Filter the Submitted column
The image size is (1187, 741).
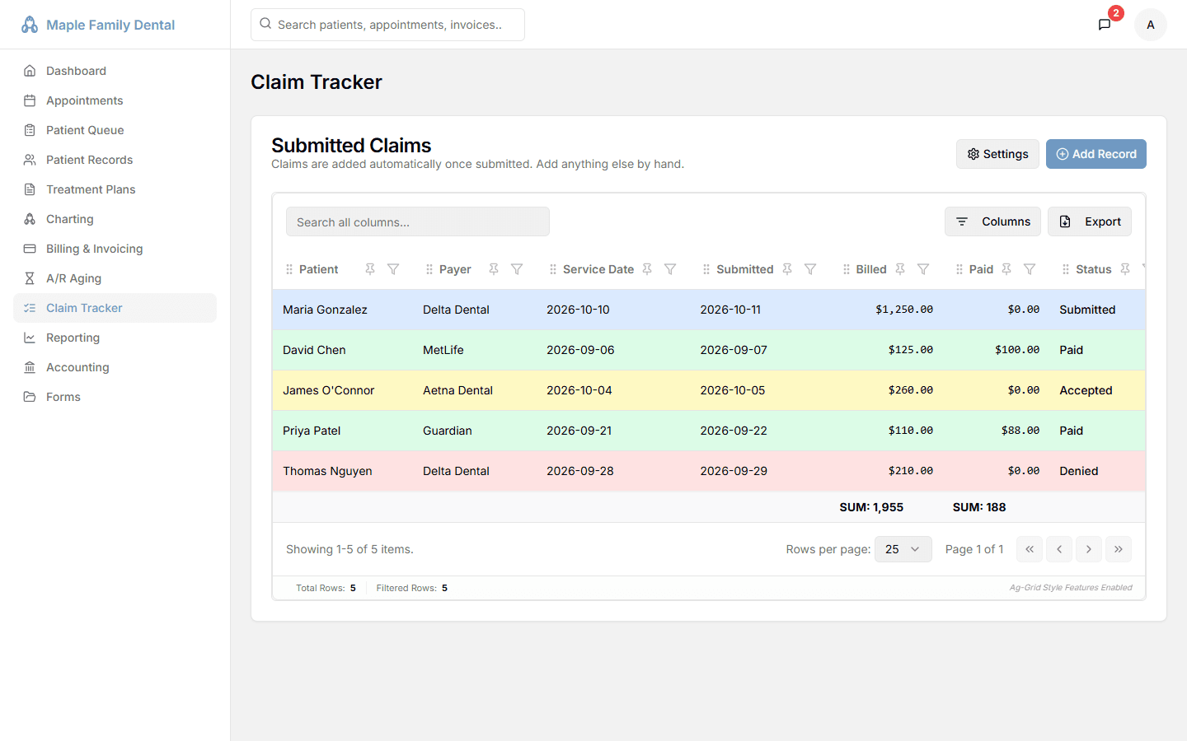coord(810,269)
